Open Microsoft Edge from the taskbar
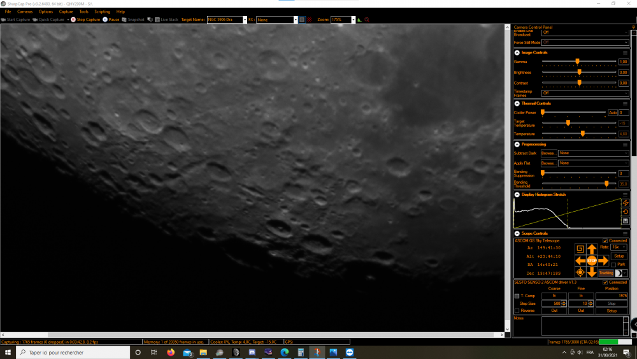The width and height of the screenshot is (637, 359). 284,353
